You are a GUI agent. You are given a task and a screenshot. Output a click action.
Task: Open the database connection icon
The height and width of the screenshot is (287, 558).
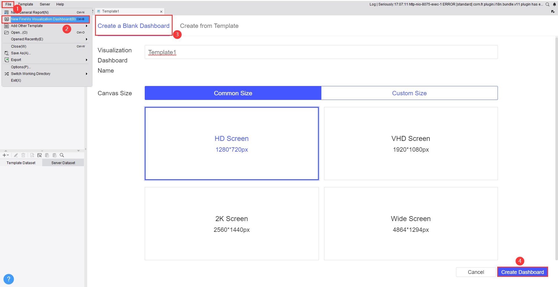click(40, 155)
